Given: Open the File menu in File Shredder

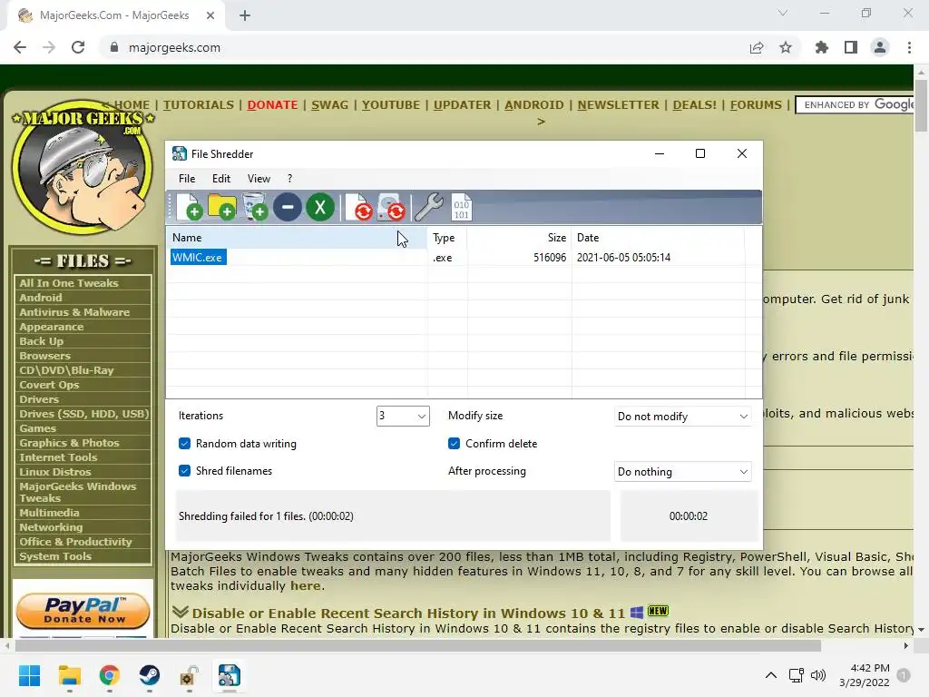Looking at the screenshot, I should point(187,179).
